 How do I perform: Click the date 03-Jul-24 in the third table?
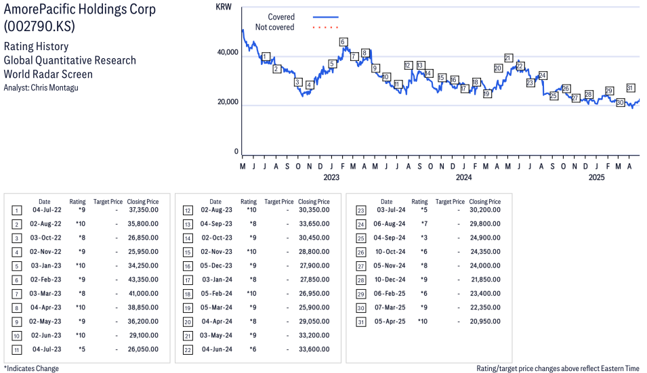point(391,210)
